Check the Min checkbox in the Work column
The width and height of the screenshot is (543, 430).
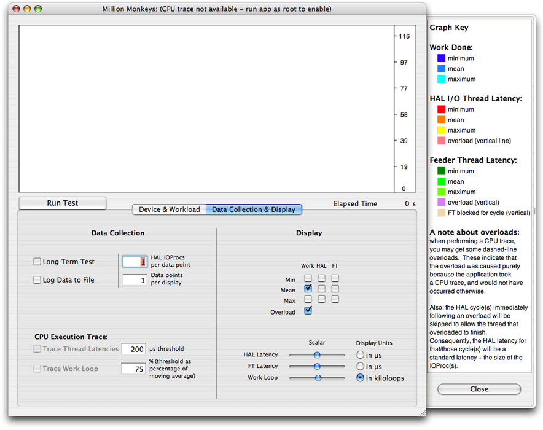pyautogui.click(x=308, y=278)
